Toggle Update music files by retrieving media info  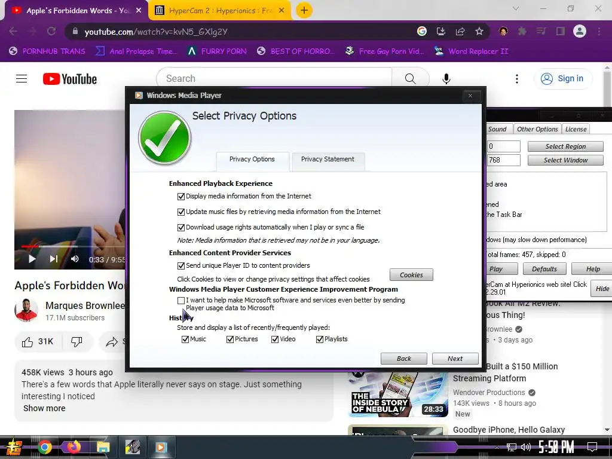[180, 212]
